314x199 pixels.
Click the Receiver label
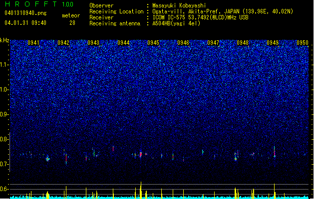pos(101,17)
